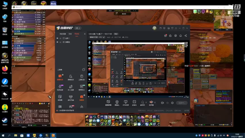
Task: Open the Windows Start menu
Action: 3,135
